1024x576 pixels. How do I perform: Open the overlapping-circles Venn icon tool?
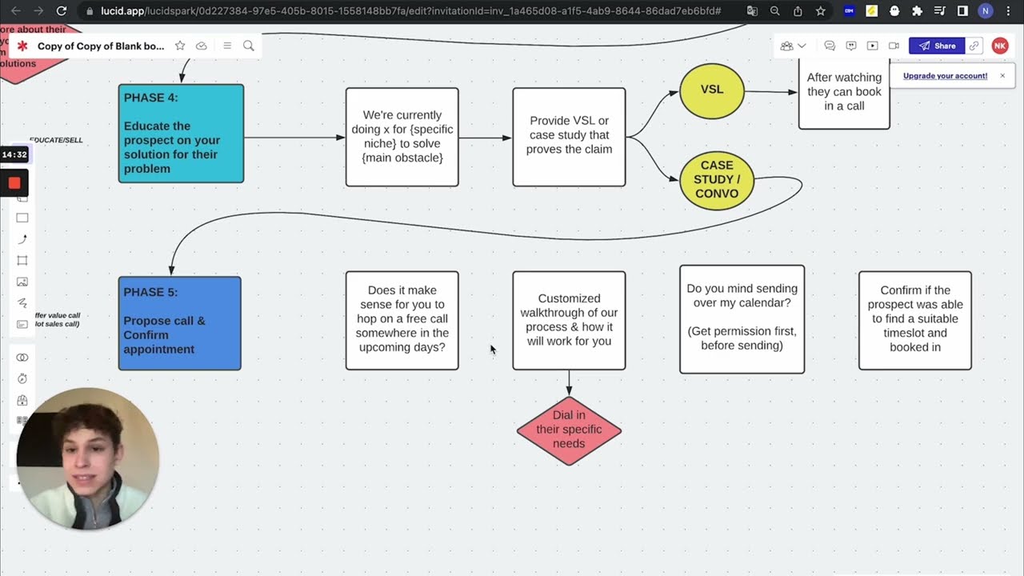tap(22, 357)
